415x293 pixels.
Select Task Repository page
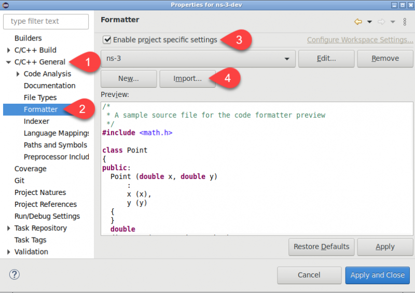pyautogui.click(x=40, y=228)
